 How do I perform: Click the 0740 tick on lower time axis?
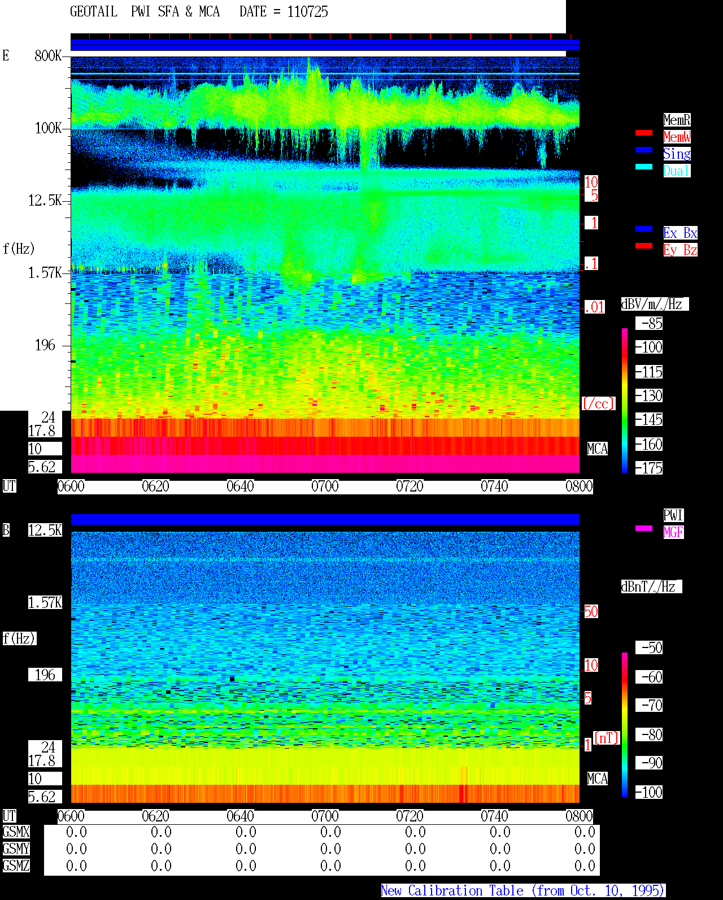point(494,816)
